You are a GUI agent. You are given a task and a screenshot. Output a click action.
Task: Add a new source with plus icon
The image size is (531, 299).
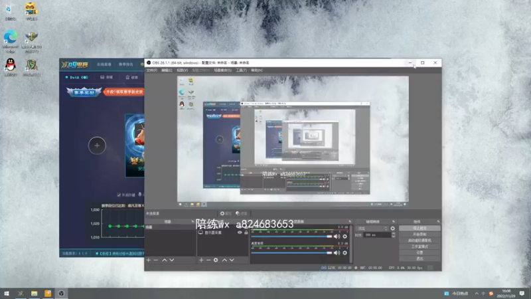point(201,260)
